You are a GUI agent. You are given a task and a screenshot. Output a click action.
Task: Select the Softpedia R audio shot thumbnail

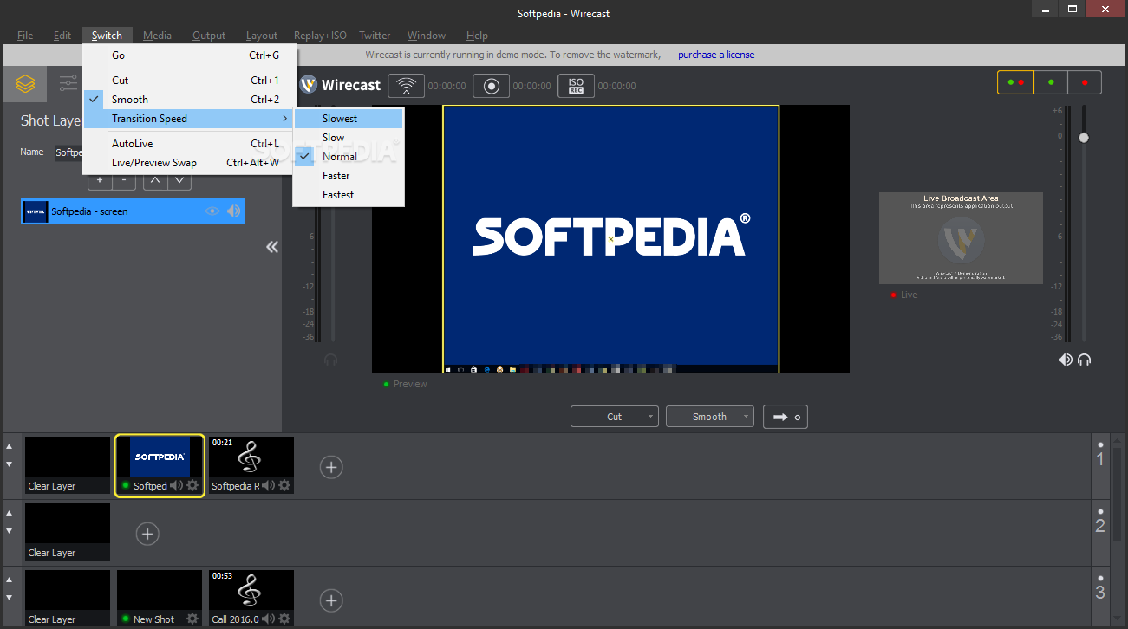point(251,465)
